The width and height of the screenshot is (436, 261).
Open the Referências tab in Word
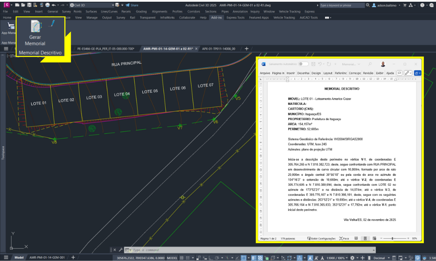pos(341,73)
